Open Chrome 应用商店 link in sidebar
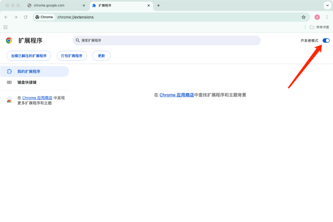 (x=37, y=98)
